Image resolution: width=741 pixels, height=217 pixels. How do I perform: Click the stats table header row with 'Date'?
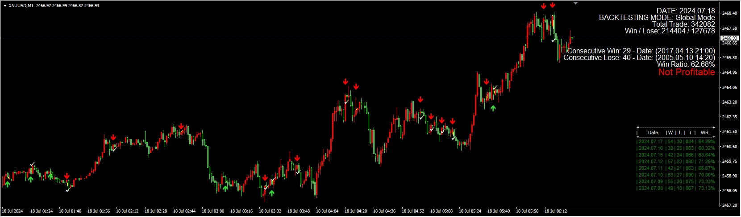[675, 133]
